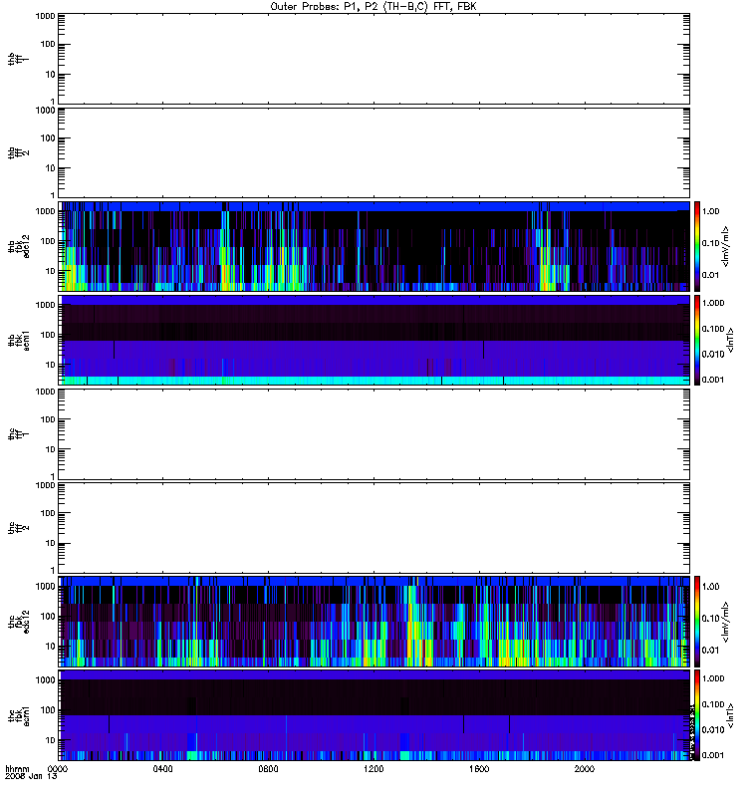This screenshot has height=797, width=747.
Task: Click the '100' tick label of thb fff 1 panel
Action: click(x=48, y=44)
